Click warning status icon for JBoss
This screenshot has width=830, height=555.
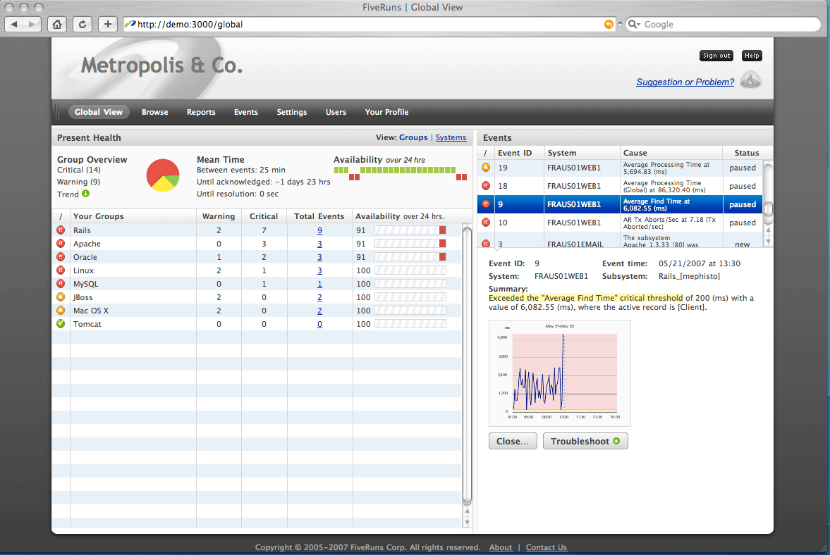tap(61, 297)
